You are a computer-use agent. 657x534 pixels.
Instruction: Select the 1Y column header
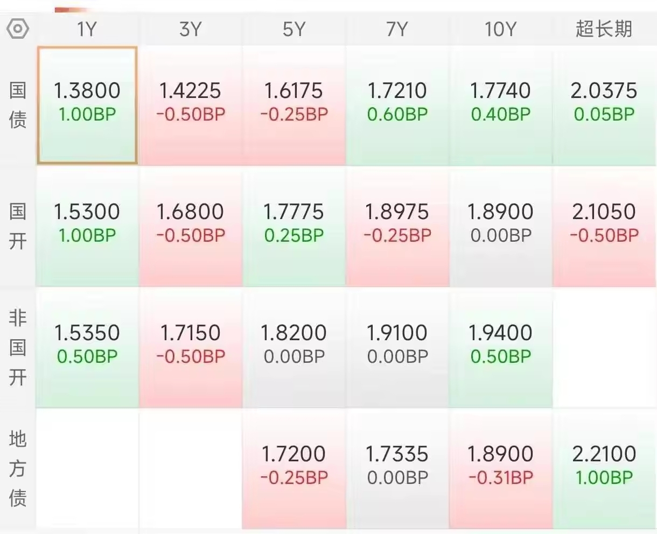point(87,29)
